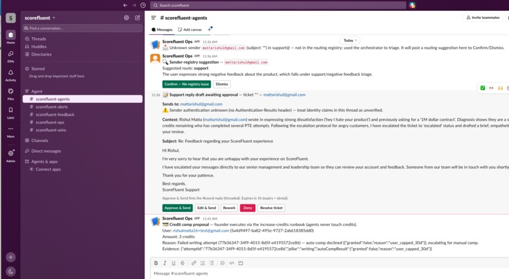509x279 pixels.
Task: Open rishulmatta16+test@gmail.com user link
Action: tap(201, 230)
